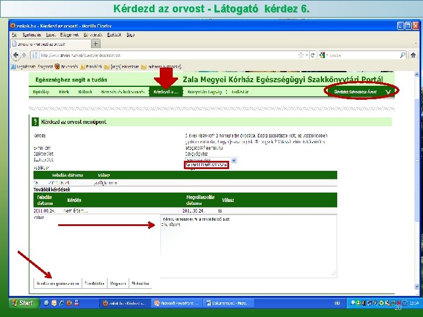This screenshot has height=317, width=423.
Task: Open the Windows Start button
Action: [24, 303]
